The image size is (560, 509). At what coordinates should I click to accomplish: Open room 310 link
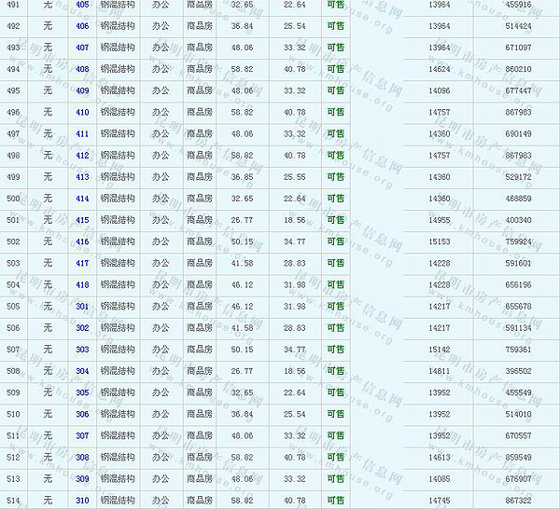point(82,501)
